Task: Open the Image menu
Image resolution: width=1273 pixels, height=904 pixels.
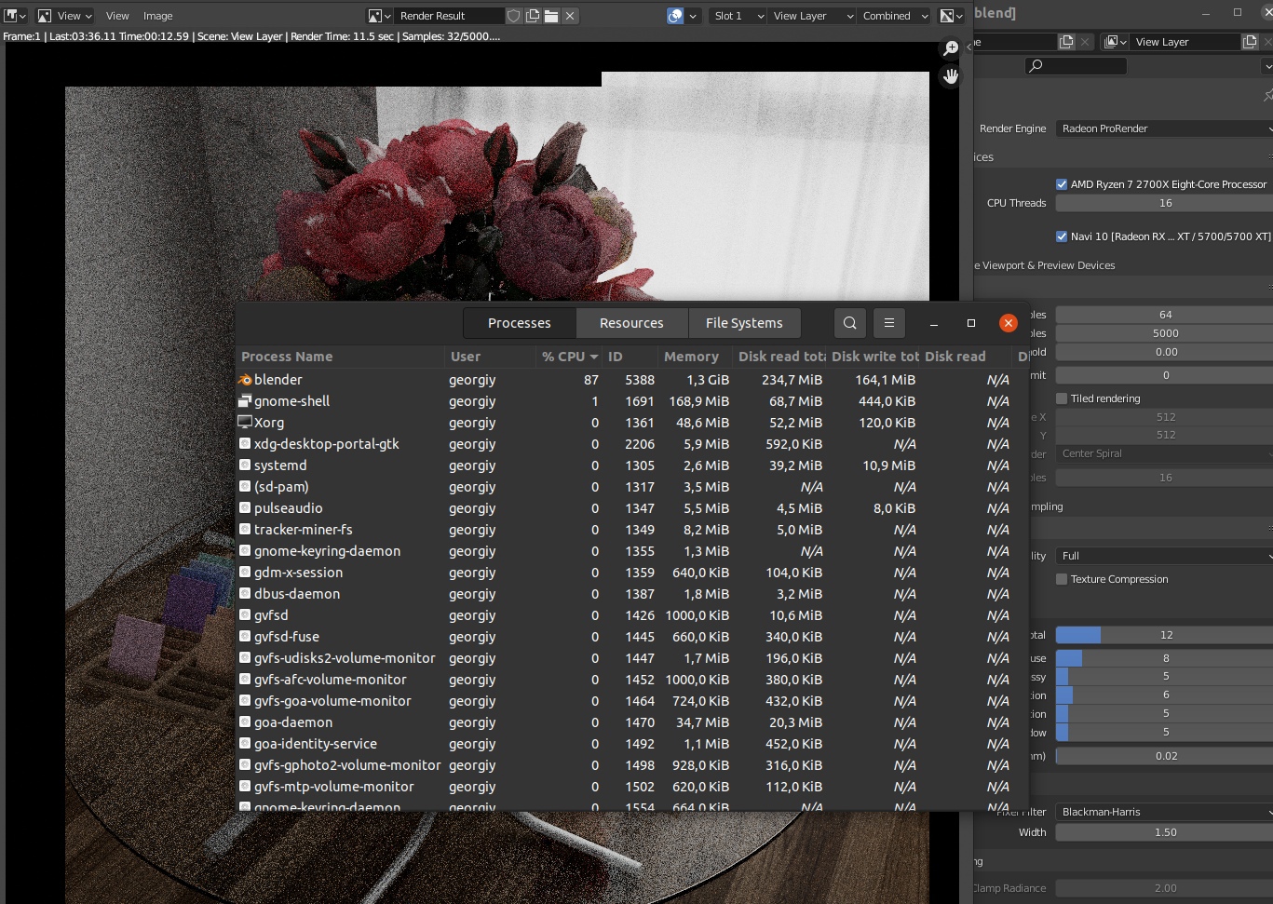Action: (x=156, y=15)
